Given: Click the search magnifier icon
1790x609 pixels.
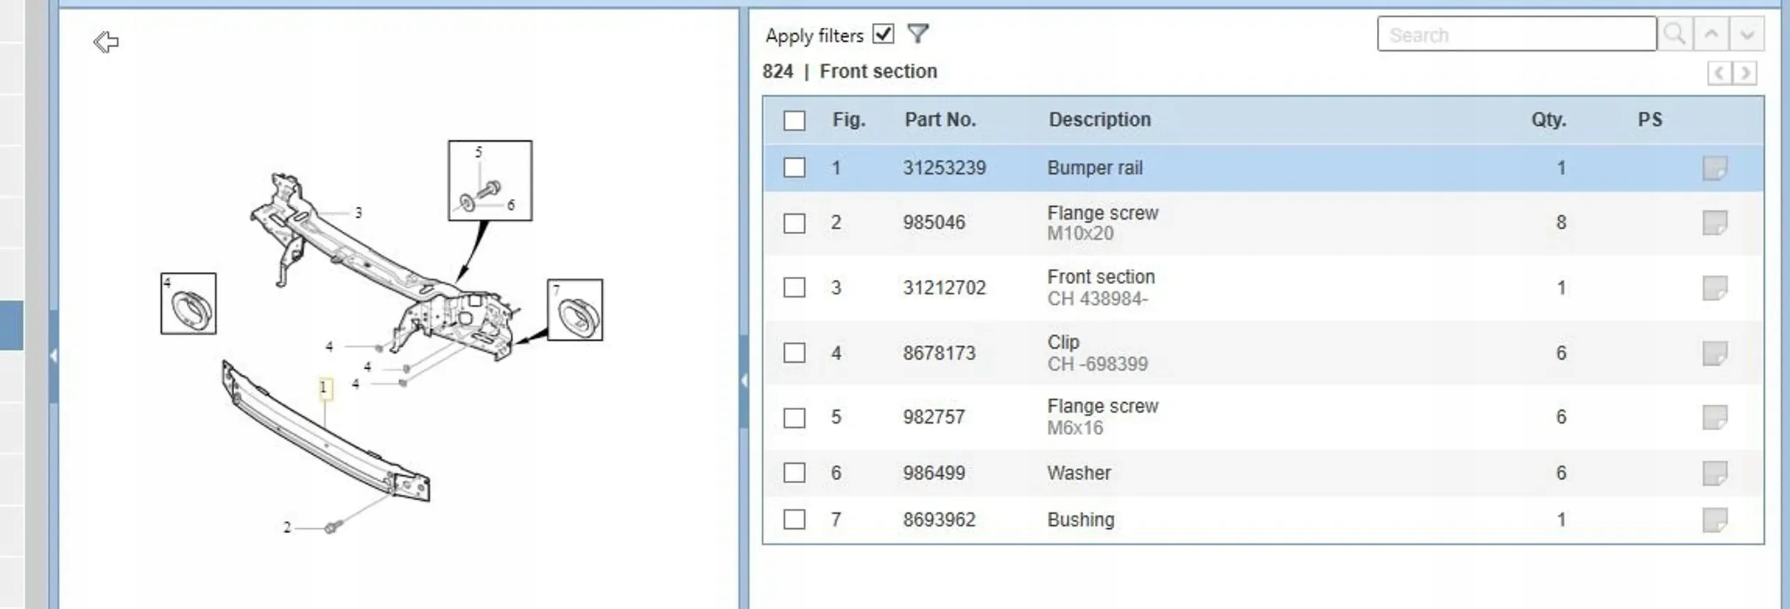Looking at the screenshot, I should 1674,34.
